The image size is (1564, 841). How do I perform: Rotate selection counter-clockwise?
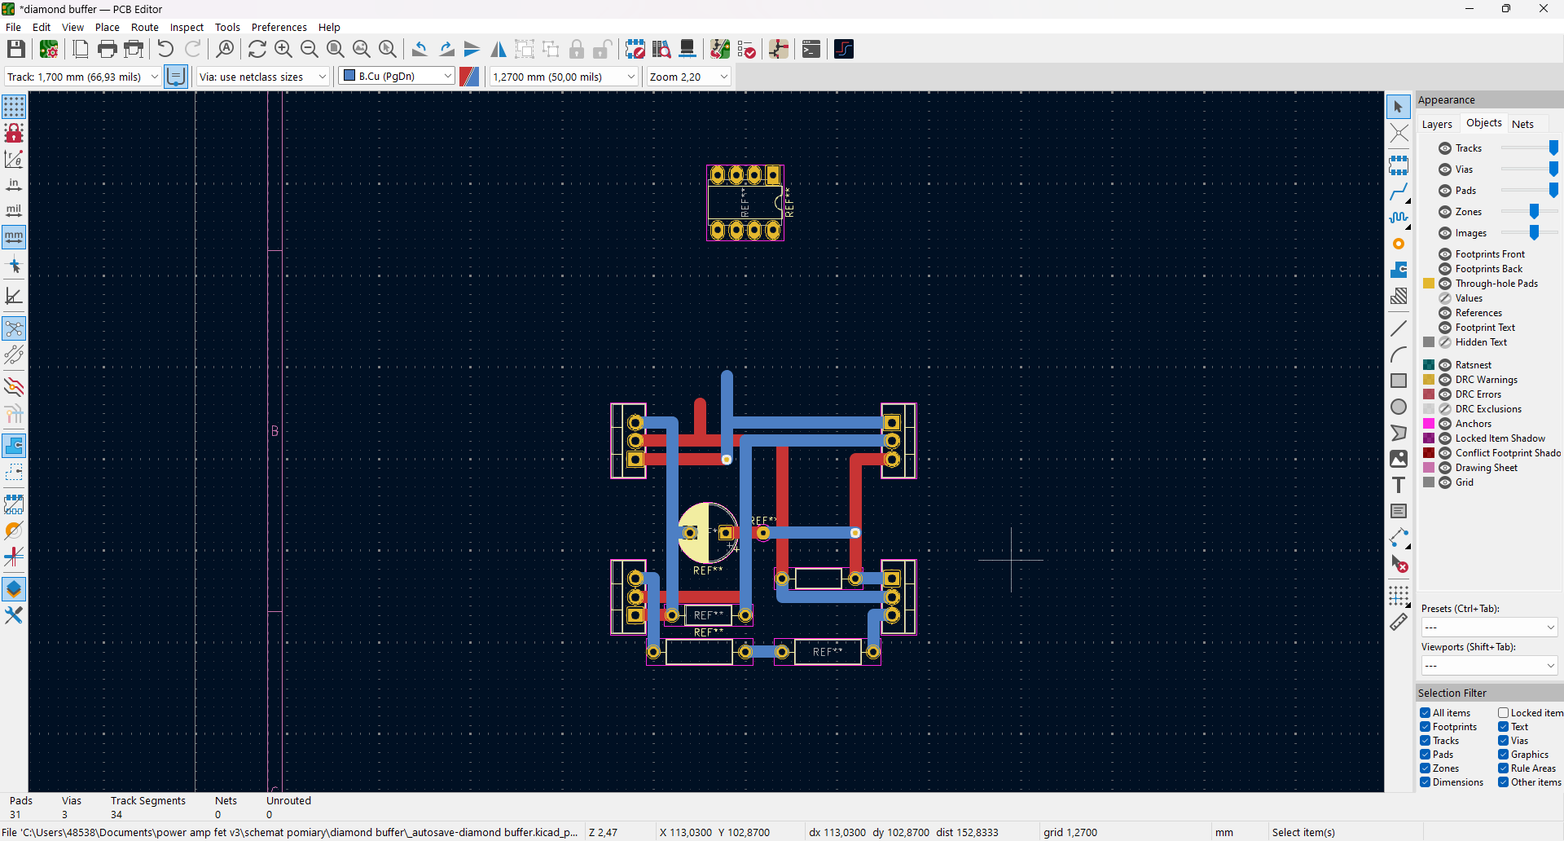[420, 49]
